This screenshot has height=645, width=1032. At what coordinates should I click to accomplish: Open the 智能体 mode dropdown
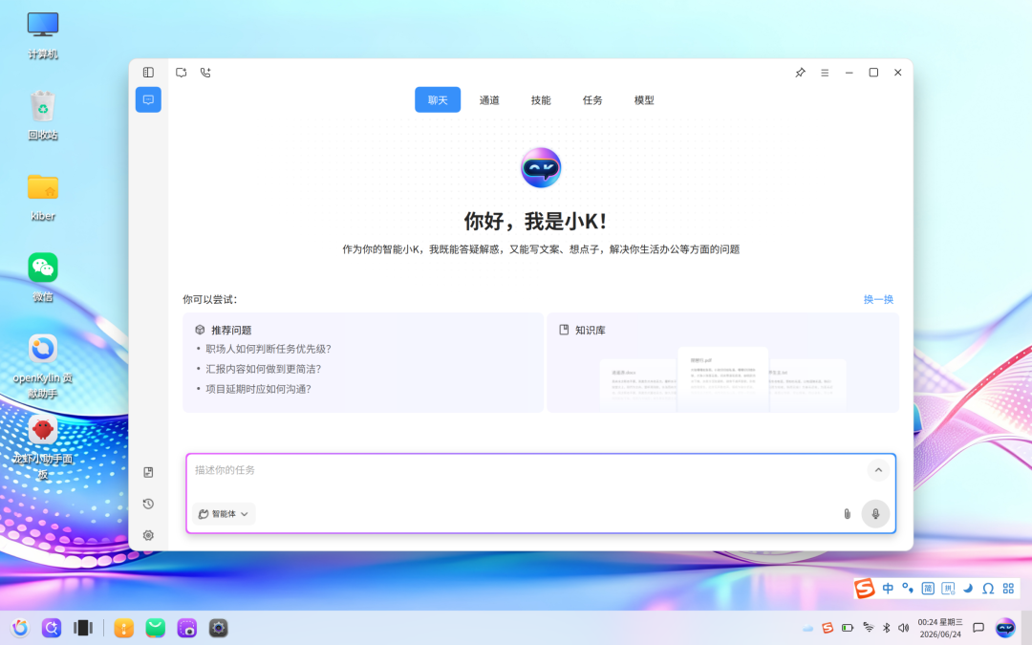coord(224,514)
